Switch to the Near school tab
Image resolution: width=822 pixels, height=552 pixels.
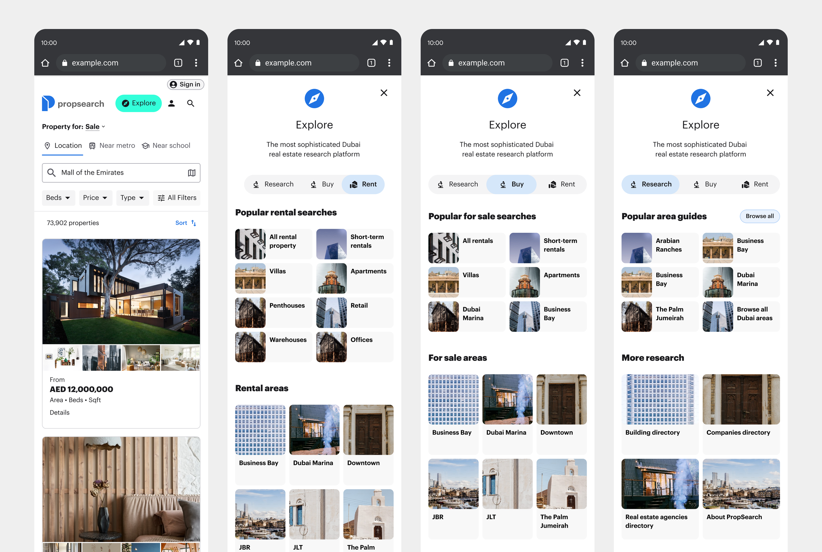click(x=166, y=145)
